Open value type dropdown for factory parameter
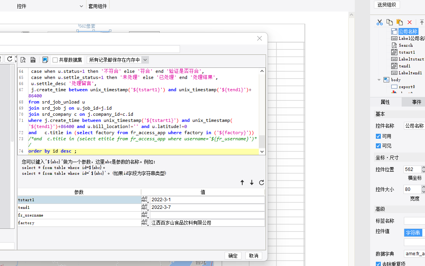Screen dimensions: 425x266 [x=145, y=223]
